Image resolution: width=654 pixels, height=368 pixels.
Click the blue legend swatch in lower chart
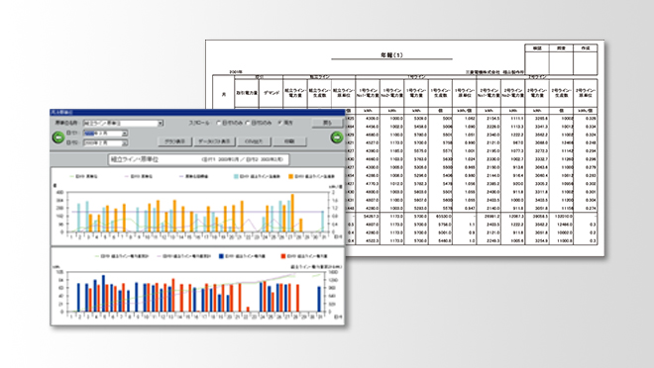click(221, 256)
